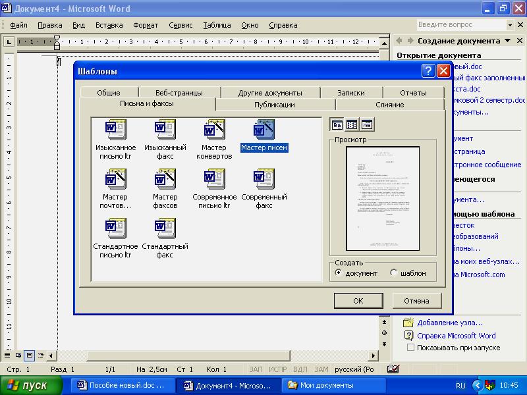Switch to the Слияние tab
This screenshot has width=527, height=395.
[x=390, y=105]
